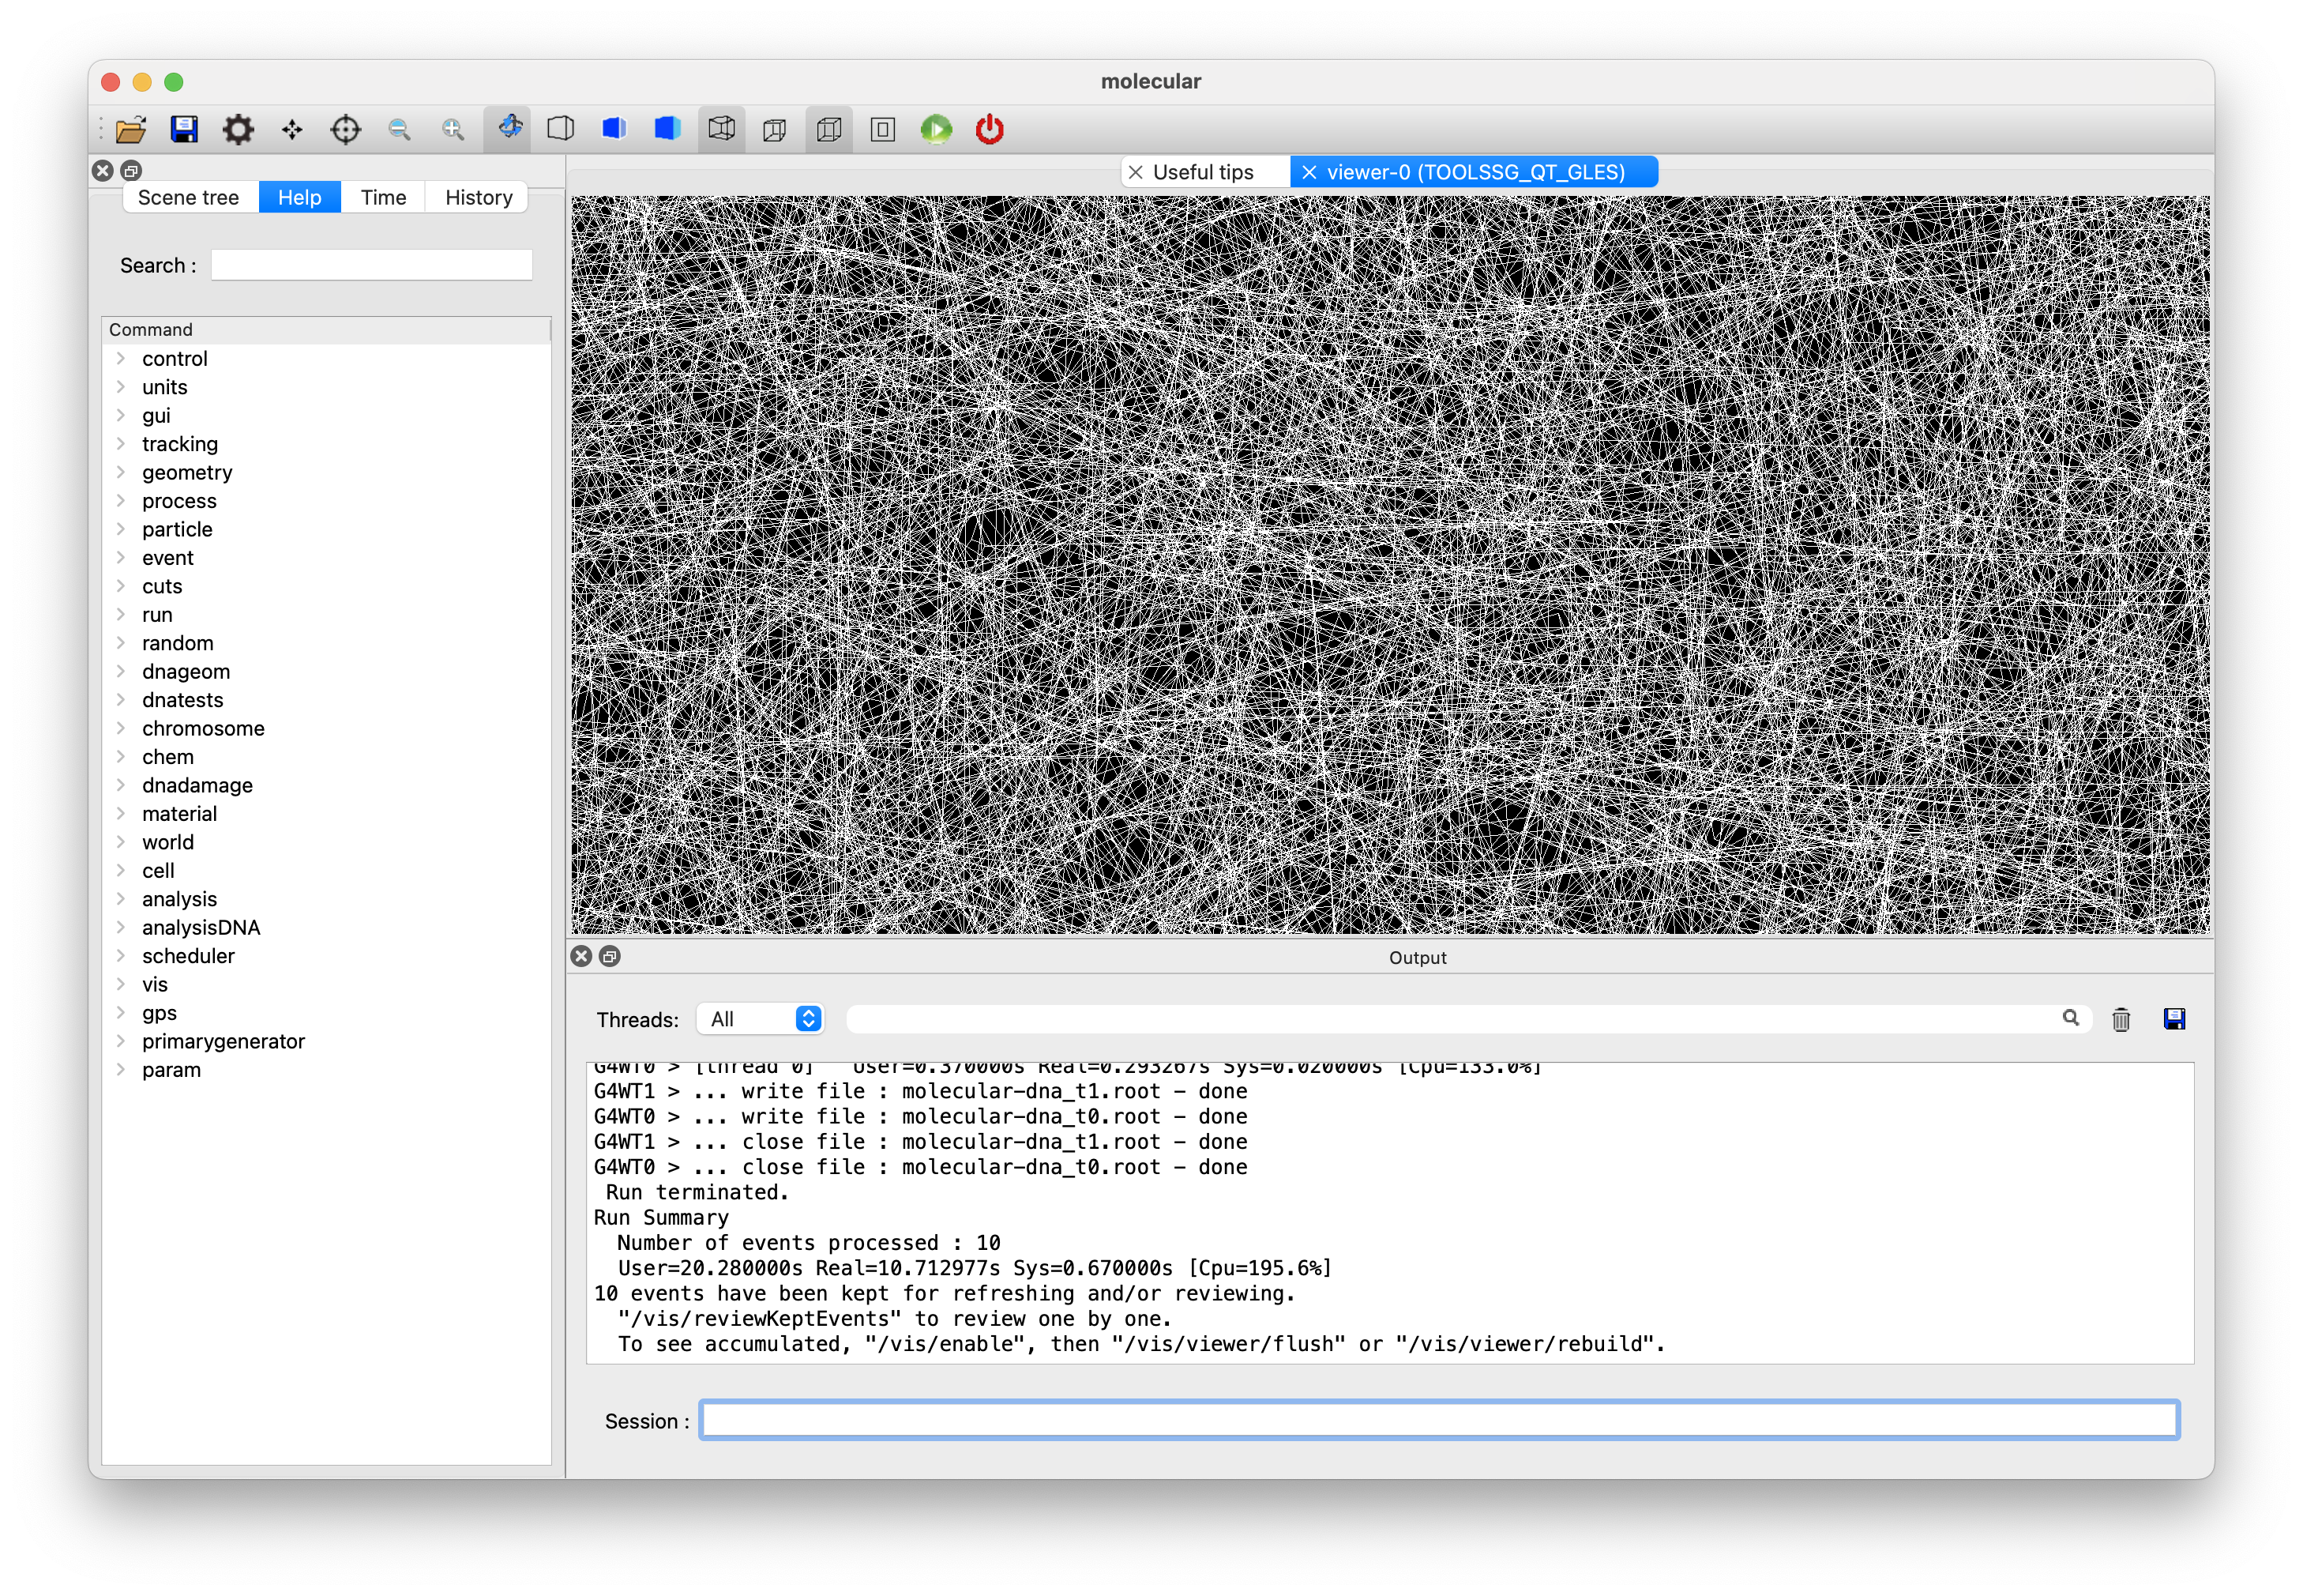Click the red power exit icon
The image size is (2303, 1596).
[x=990, y=129]
